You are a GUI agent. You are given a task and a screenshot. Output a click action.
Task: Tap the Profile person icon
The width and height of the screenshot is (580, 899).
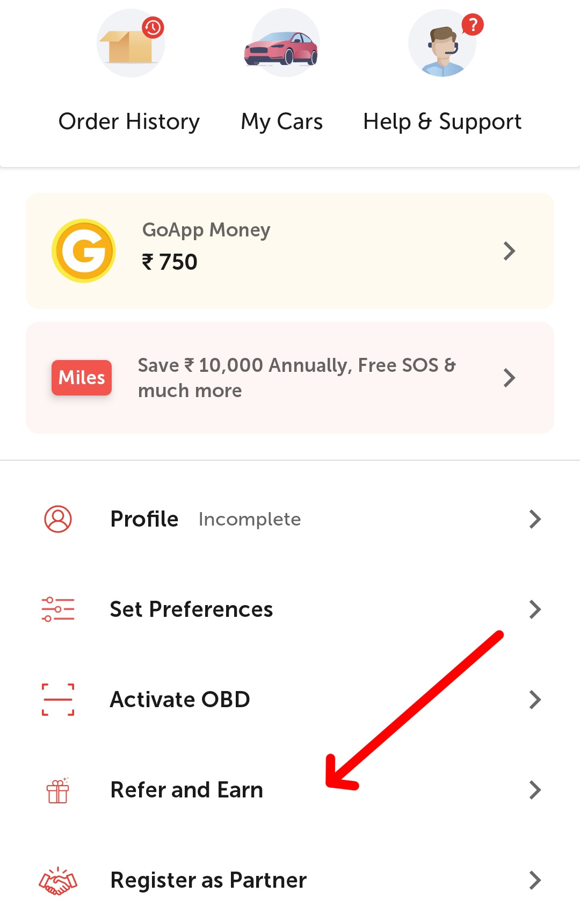(58, 519)
